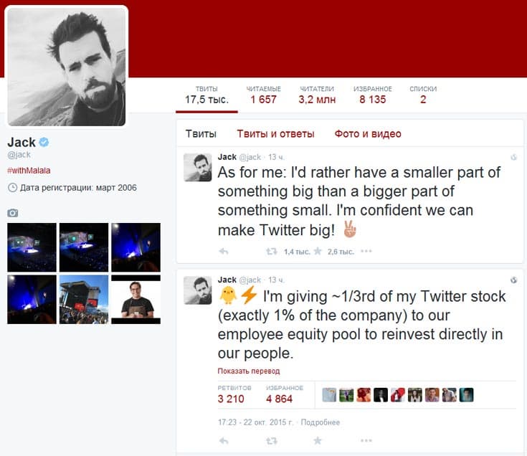Select the 'Твиты' timeline tab

(x=201, y=134)
